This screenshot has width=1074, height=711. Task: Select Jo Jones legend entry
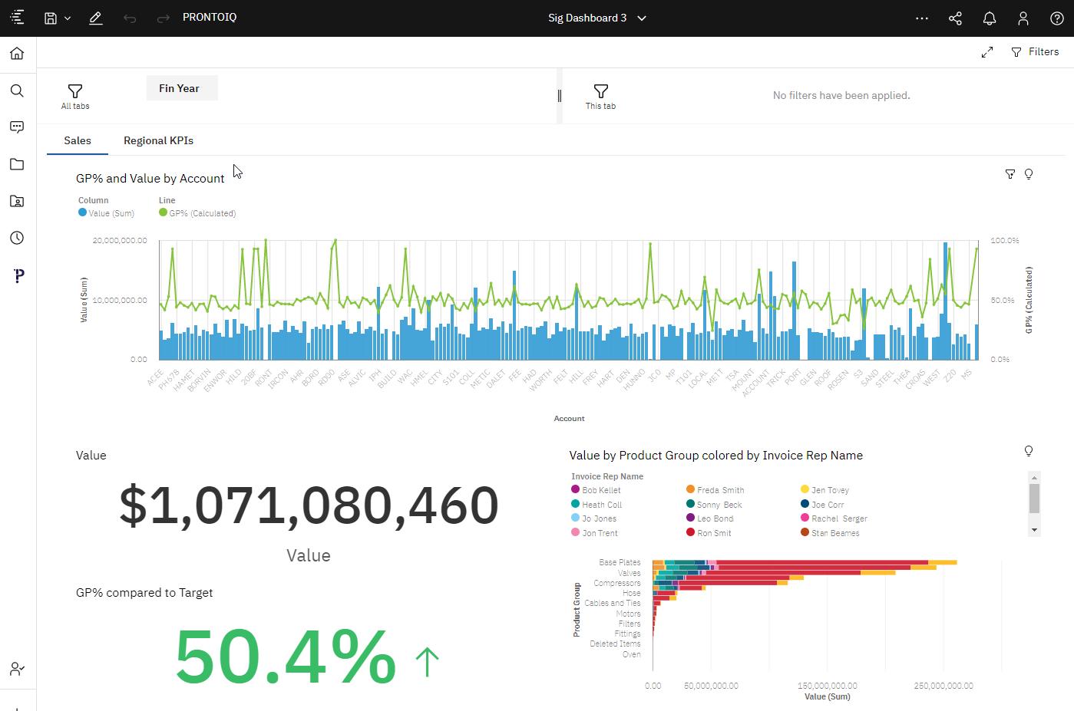(x=593, y=518)
